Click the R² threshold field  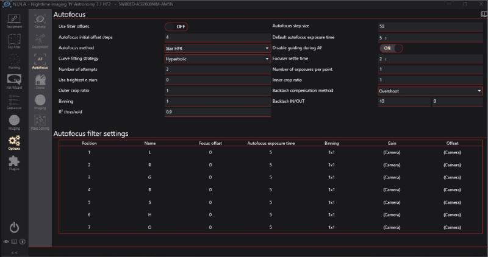tap(217, 112)
